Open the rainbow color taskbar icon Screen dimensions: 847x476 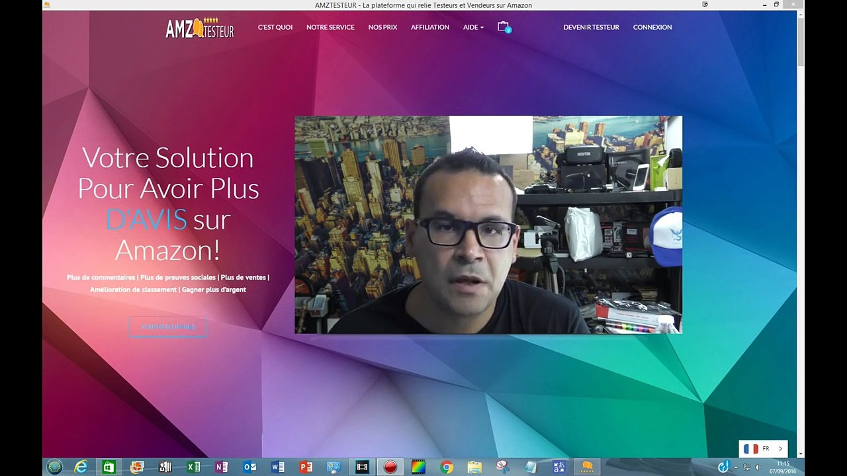418,467
